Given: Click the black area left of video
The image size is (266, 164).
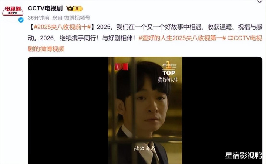Looking at the screenshot, I should click(68, 110).
